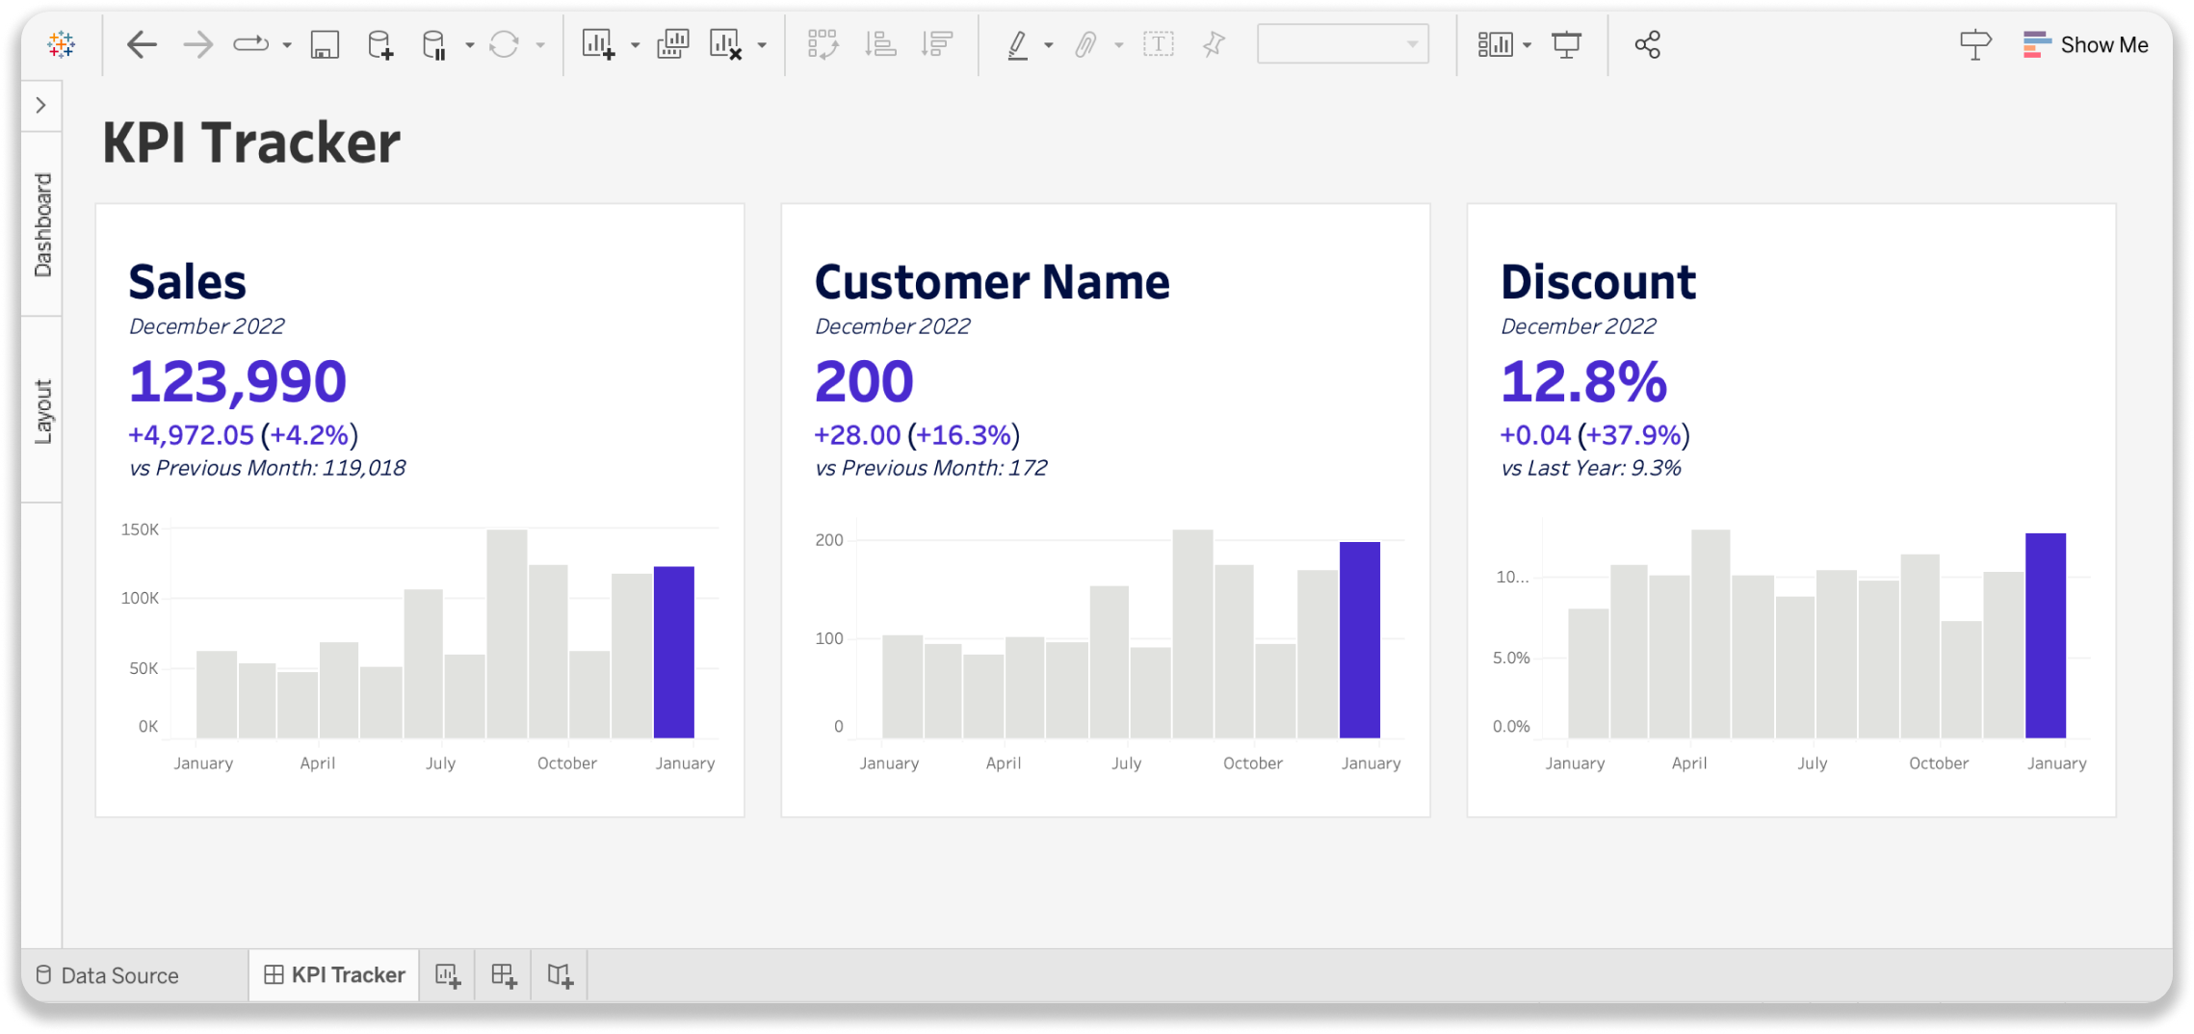Click the refresh data icon
The height and width of the screenshot is (1034, 2194).
tap(504, 44)
